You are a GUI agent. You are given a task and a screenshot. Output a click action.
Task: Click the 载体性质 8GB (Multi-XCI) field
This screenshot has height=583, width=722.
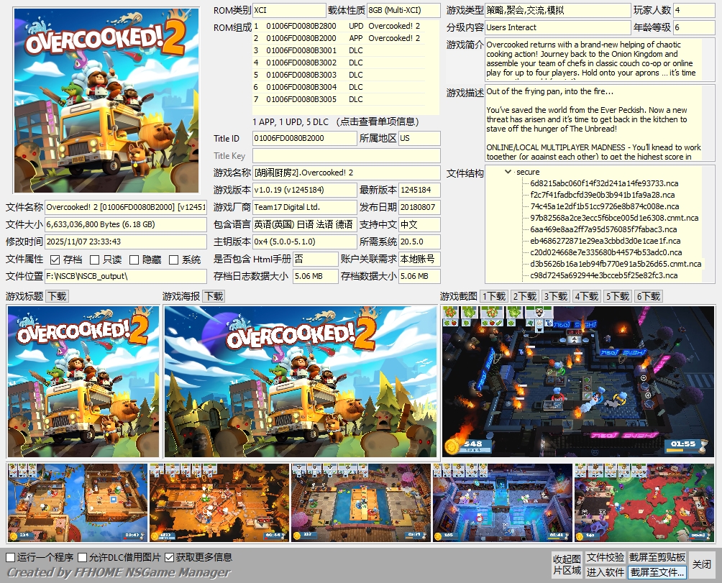[403, 10]
